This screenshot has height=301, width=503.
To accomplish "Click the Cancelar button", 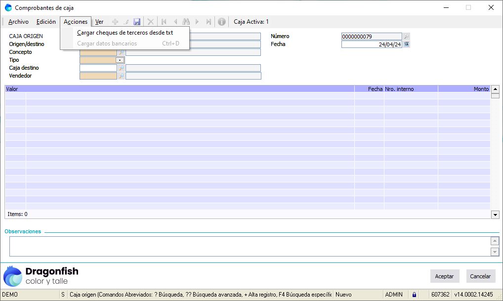I will [x=480, y=276].
